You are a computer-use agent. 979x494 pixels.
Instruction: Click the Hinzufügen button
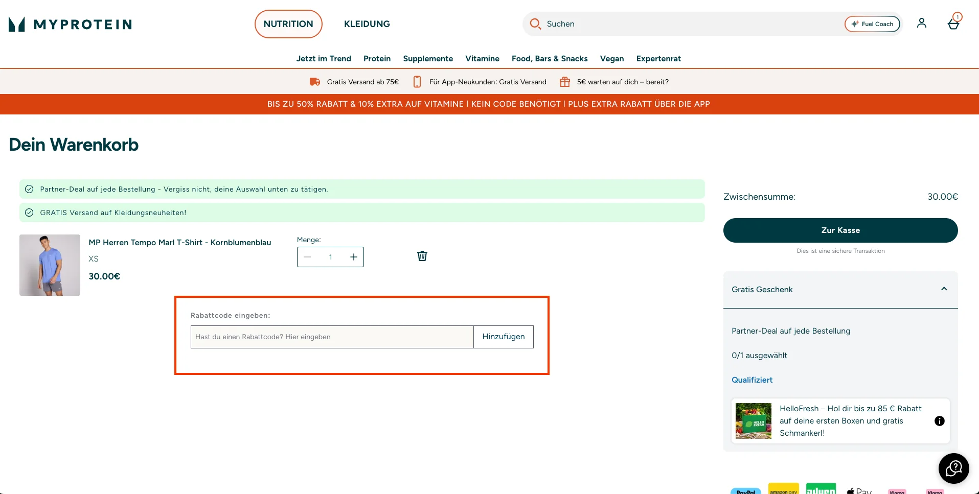504,337
